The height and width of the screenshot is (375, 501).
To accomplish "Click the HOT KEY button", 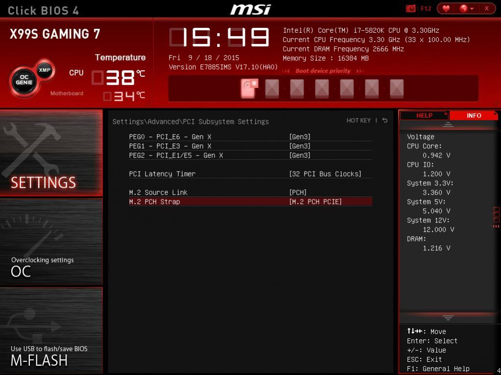I will coord(358,121).
